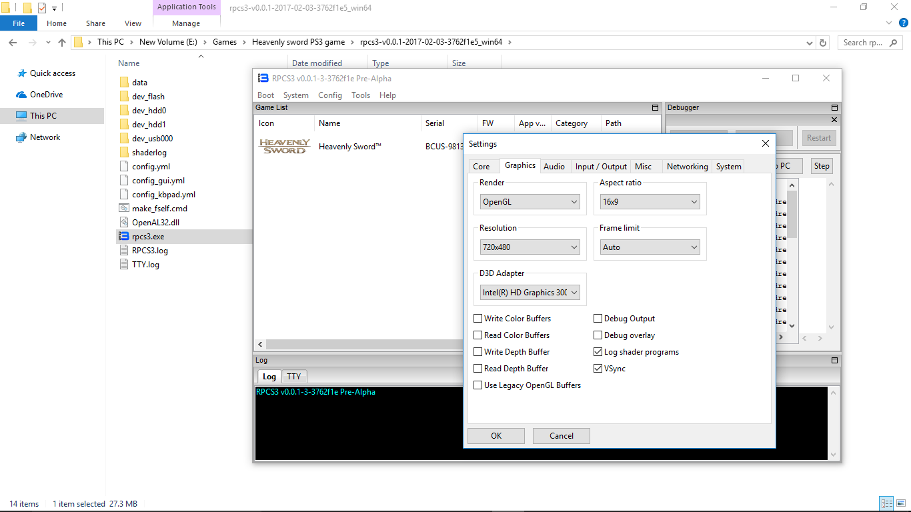Switch to the Audio settings tab
The width and height of the screenshot is (911, 512).
554,167
